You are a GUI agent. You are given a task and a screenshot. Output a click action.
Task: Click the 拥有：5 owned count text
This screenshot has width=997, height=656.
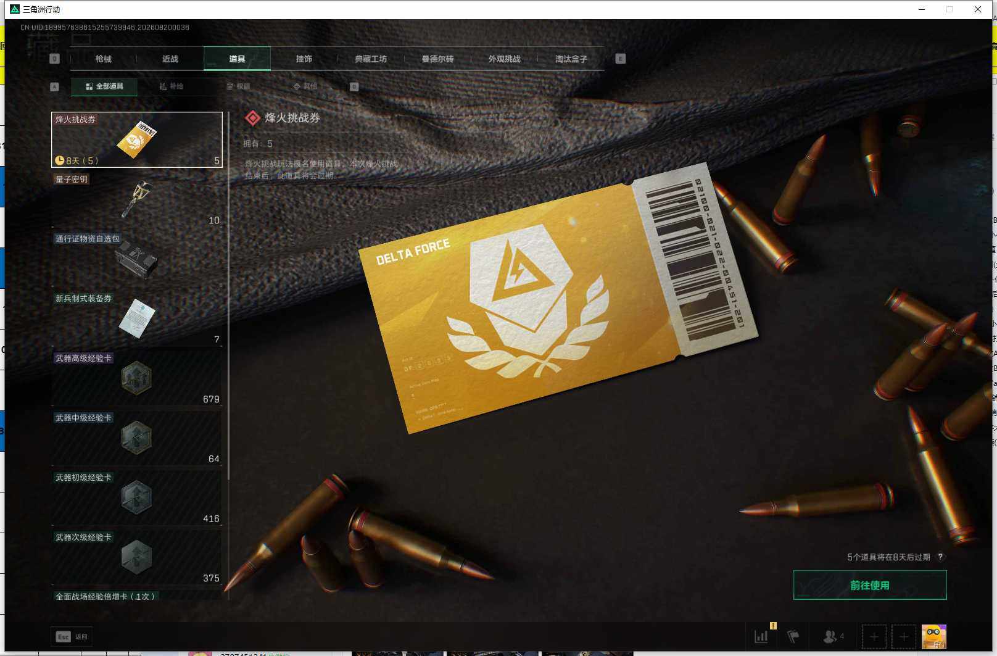(258, 144)
